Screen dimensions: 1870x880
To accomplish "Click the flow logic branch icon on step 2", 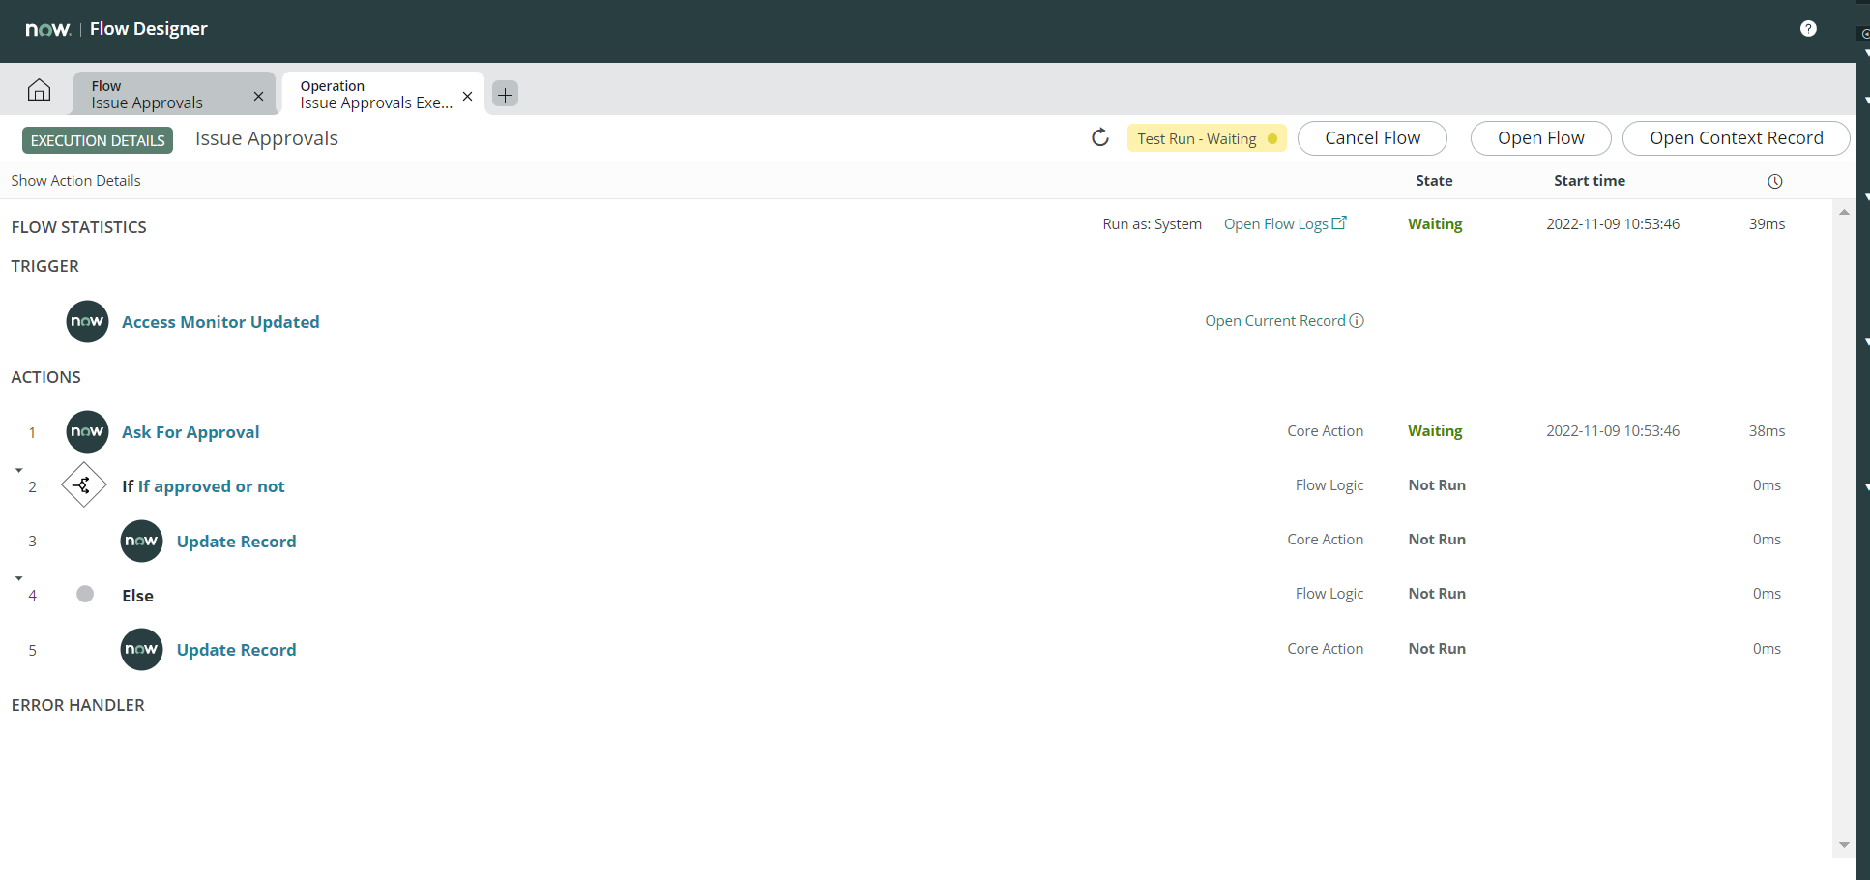I will coord(83,484).
